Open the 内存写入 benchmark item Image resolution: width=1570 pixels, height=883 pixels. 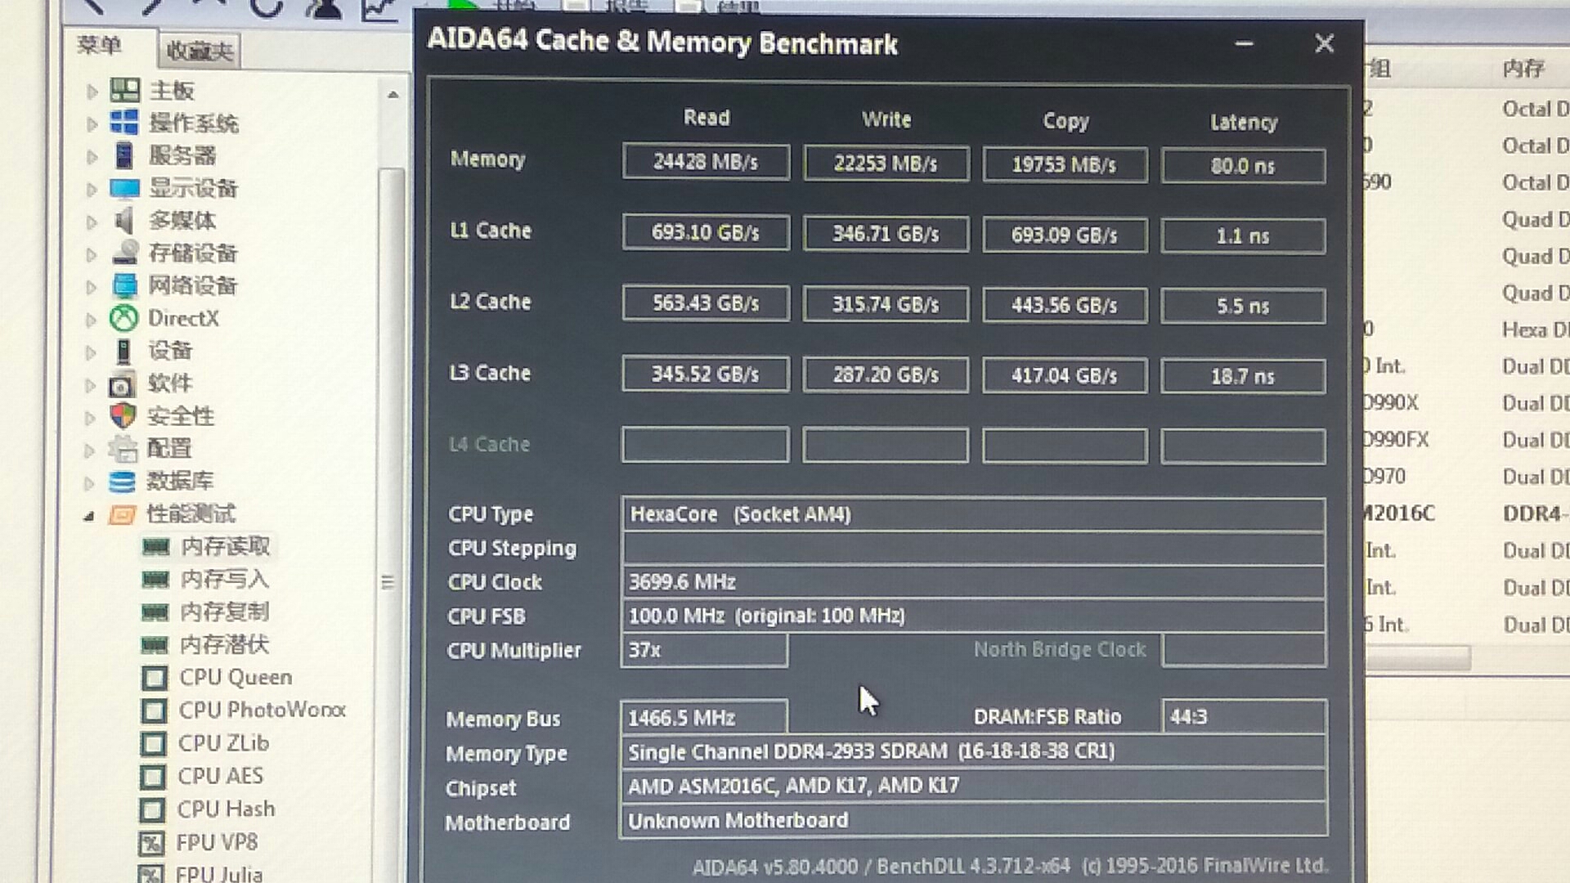(x=224, y=579)
